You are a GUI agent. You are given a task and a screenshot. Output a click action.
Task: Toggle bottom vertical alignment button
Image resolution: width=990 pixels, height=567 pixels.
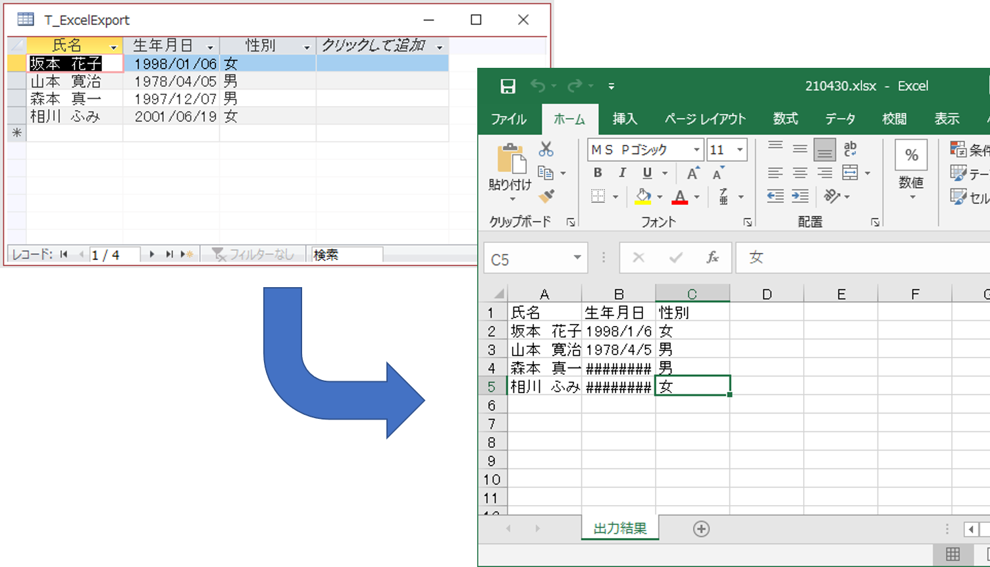824,150
